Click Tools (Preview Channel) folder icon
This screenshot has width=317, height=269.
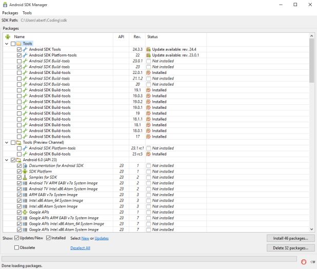[19, 143]
